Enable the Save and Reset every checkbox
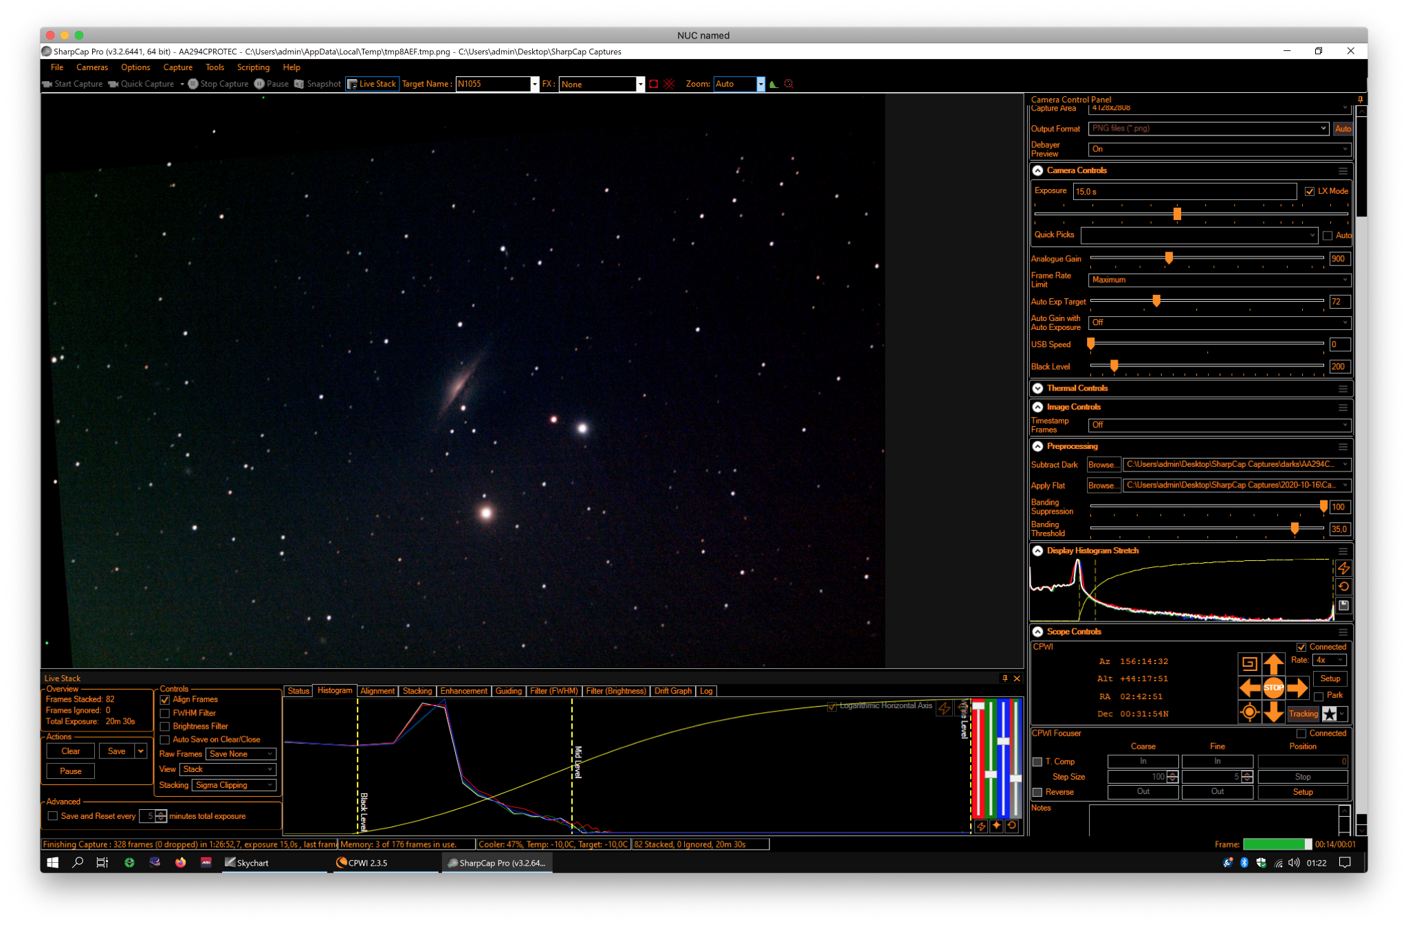The image size is (1408, 926). coord(53,816)
